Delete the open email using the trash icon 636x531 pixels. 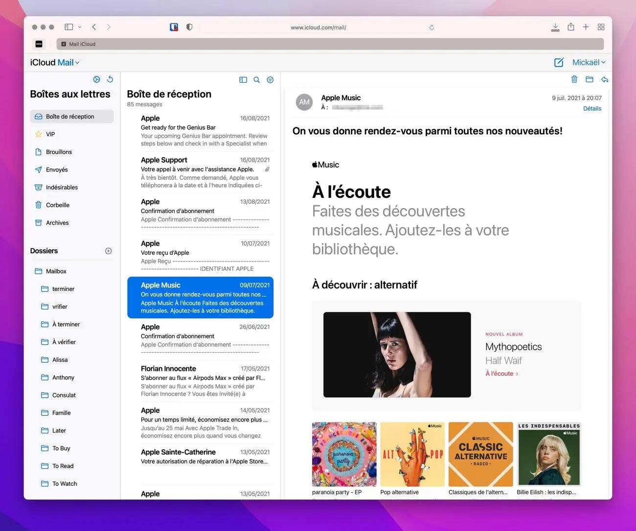pos(574,79)
